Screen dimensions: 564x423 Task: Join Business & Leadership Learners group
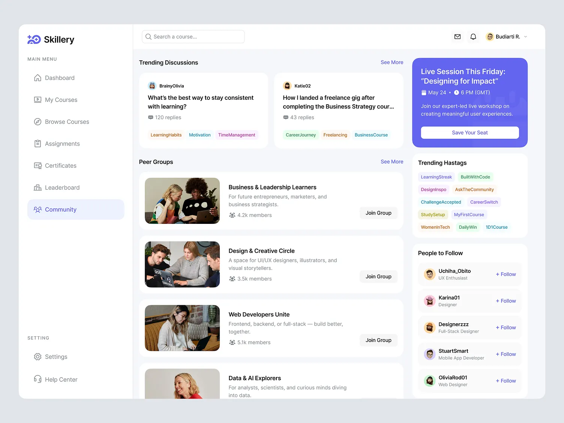click(x=378, y=213)
